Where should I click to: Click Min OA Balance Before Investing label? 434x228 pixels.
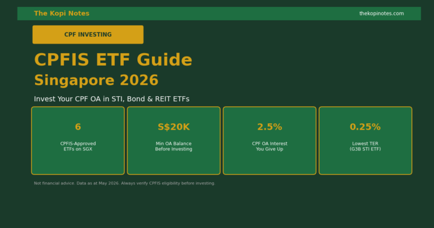pyautogui.click(x=173, y=147)
